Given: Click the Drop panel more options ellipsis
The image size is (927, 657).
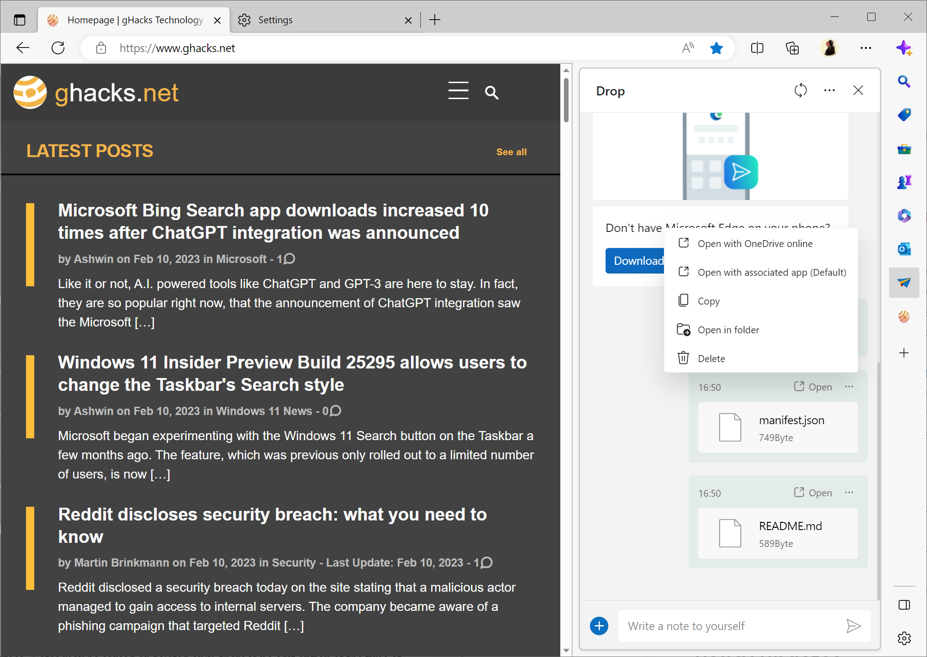Looking at the screenshot, I should coord(830,90).
